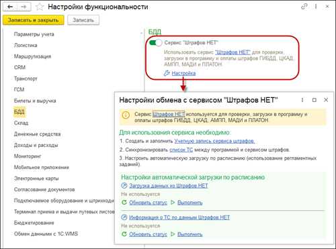Click Выполнить under Загрузка данных
This screenshot has height=249, width=336.
[x=190, y=203]
